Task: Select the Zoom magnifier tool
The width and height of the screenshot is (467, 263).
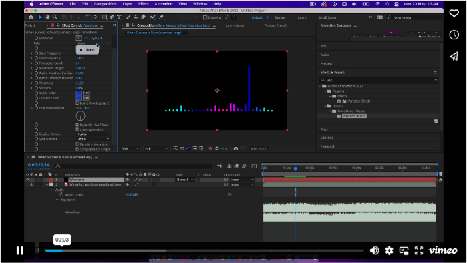Action: [x=55, y=17]
